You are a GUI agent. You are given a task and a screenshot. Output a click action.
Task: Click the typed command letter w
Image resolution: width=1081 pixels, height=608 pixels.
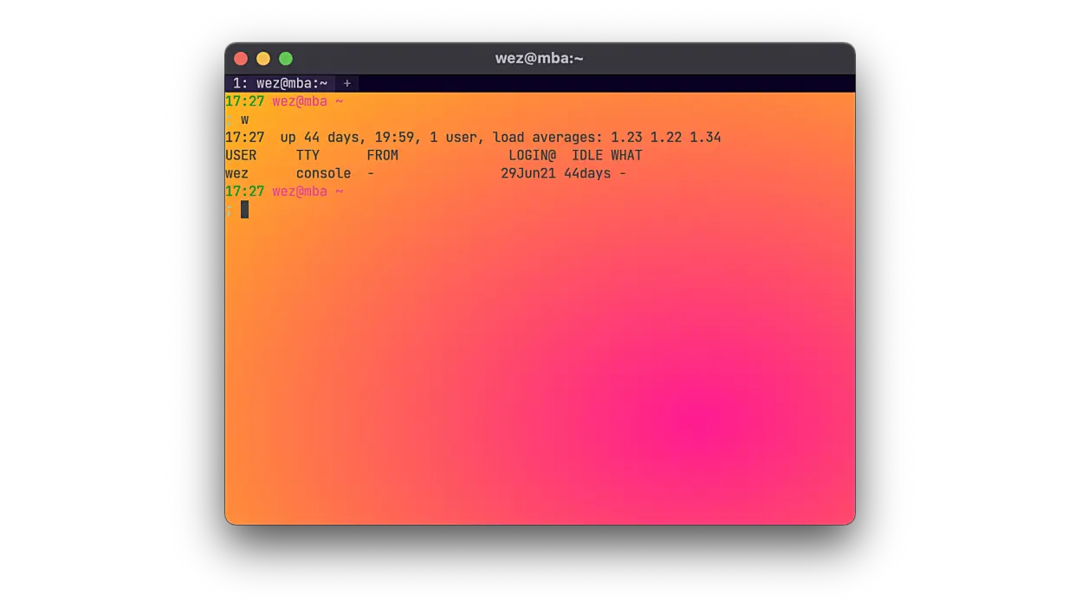[x=245, y=119]
